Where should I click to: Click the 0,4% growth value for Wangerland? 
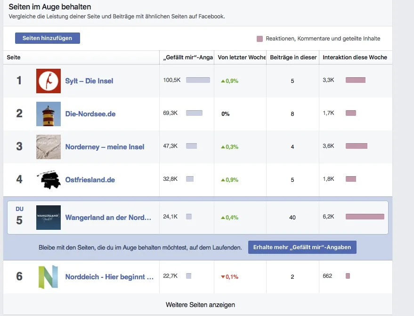(230, 217)
